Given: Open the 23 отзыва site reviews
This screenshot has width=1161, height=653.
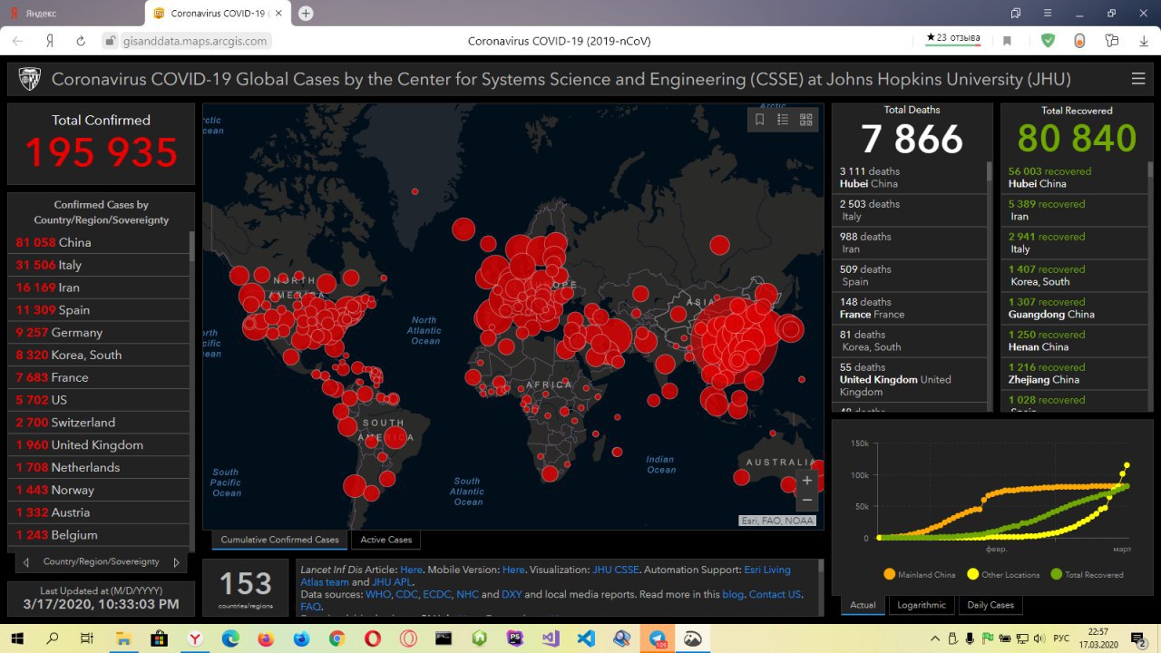Looking at the screenshot, I should pyautogui.click(x=952, y=38).
